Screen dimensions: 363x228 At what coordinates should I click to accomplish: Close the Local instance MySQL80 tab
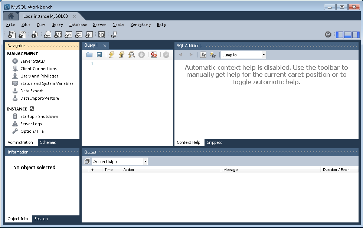coord(75,16)
